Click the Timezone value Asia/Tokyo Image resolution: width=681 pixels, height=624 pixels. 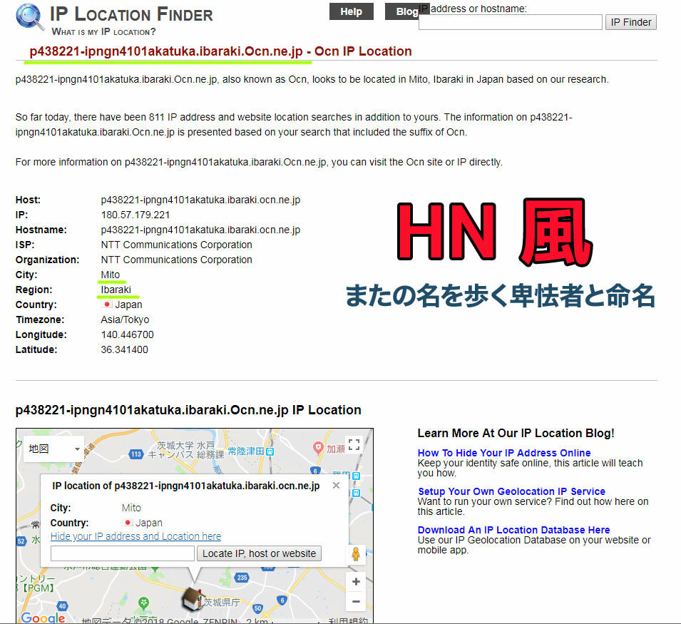pos(125,319)
